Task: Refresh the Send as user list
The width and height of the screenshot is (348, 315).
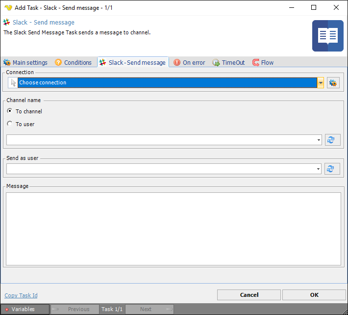Action: [x=332, y=169]
